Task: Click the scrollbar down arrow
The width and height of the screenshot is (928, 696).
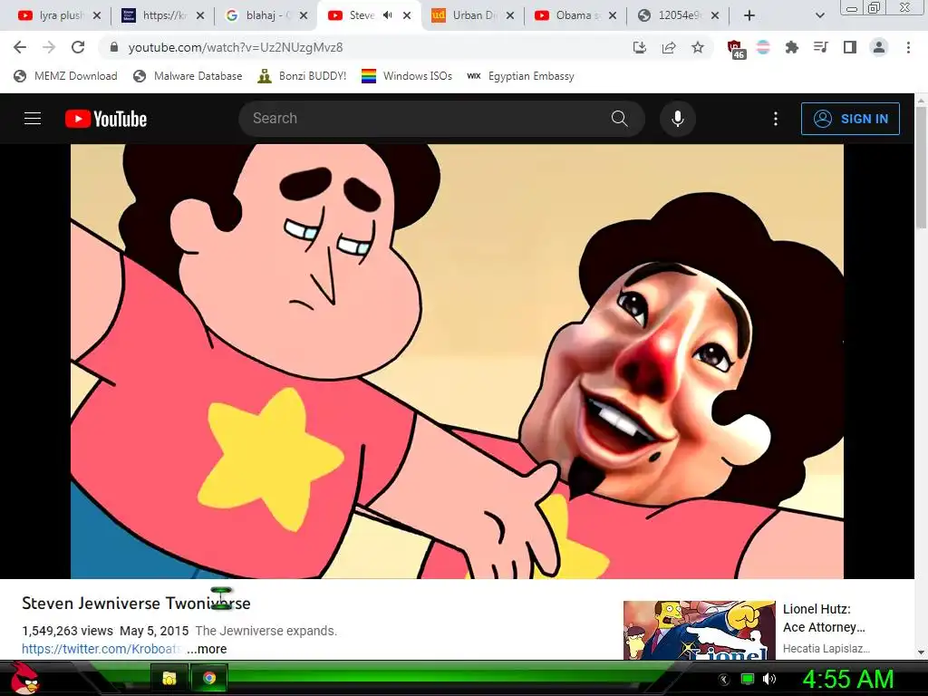Action: (921, 652)
